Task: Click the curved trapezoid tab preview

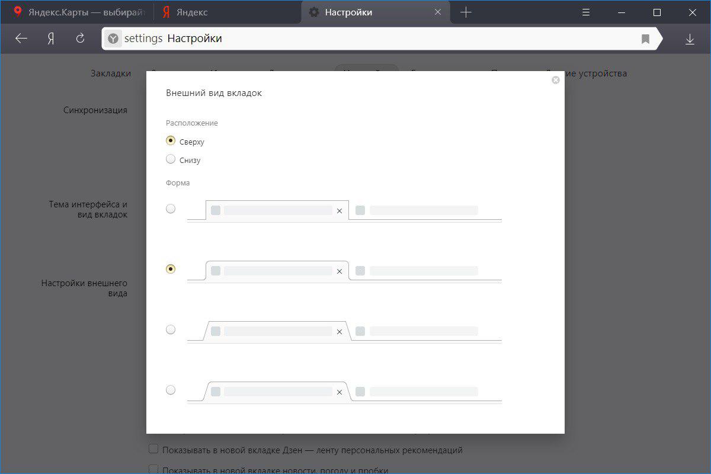Action: 344,392
